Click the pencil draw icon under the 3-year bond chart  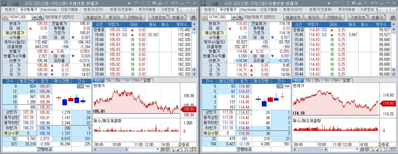pyautogui.click(x=179, y=149)
